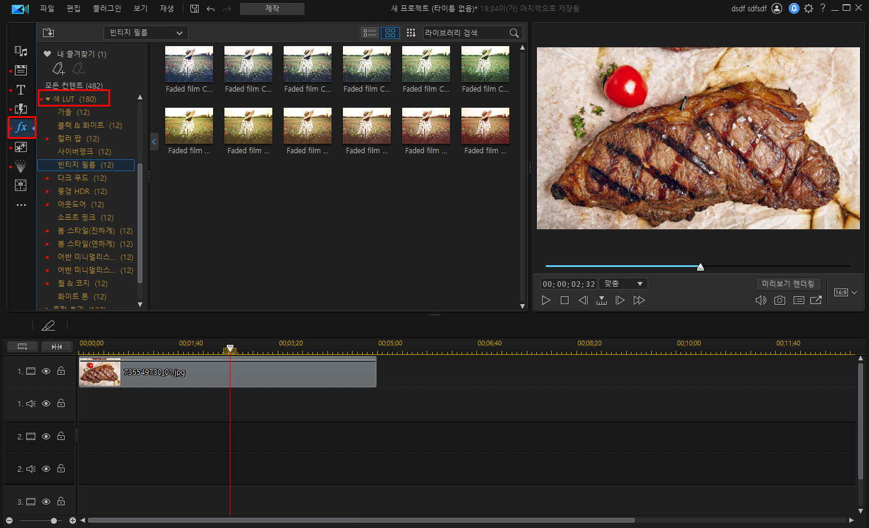Toggle visibility of video track 1
Image resolution: width=869 pixels, height=528 pixels.
tap(46, 371)
